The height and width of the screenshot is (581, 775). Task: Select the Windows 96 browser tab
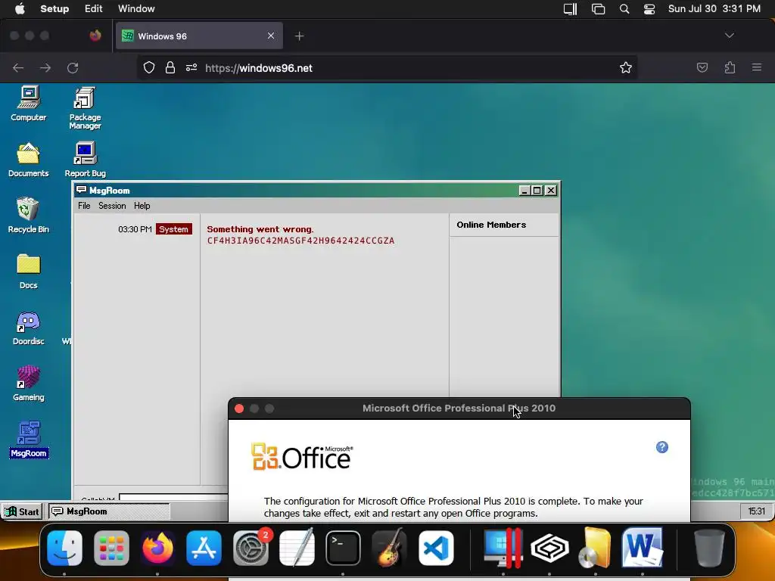coord(199,36)
